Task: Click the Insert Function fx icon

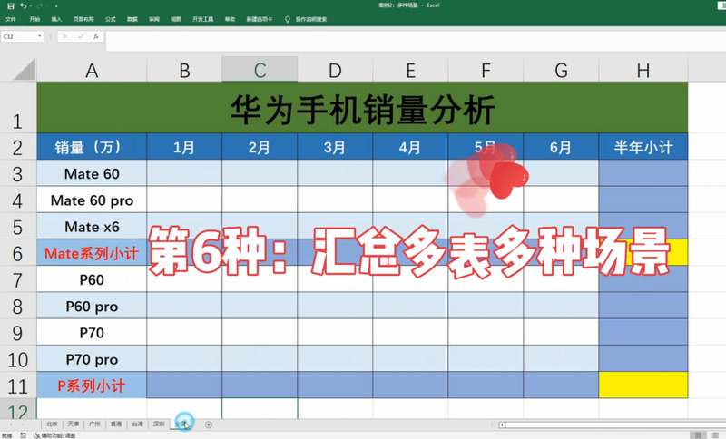Action: 96,36
